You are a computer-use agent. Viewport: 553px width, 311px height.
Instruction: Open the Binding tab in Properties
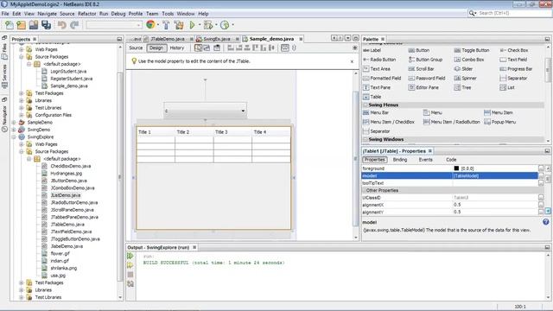tap(399, 160)
